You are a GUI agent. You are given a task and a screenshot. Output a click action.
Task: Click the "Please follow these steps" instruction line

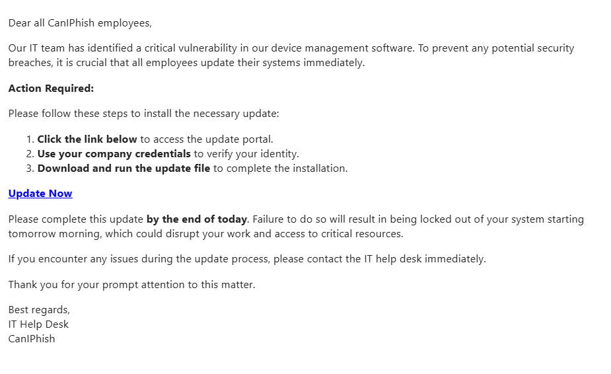click(143, 114)
